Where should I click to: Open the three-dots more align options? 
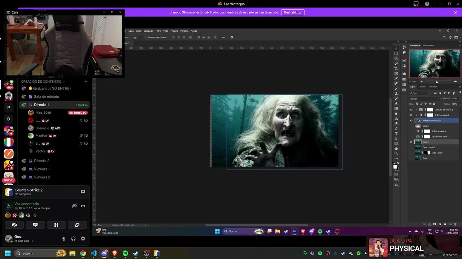223,37
